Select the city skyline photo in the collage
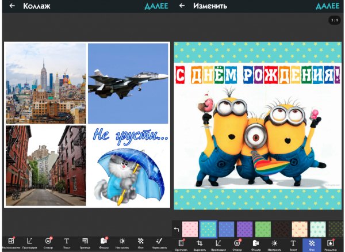This screenshot has width=345, height=252. coord(46,83)
